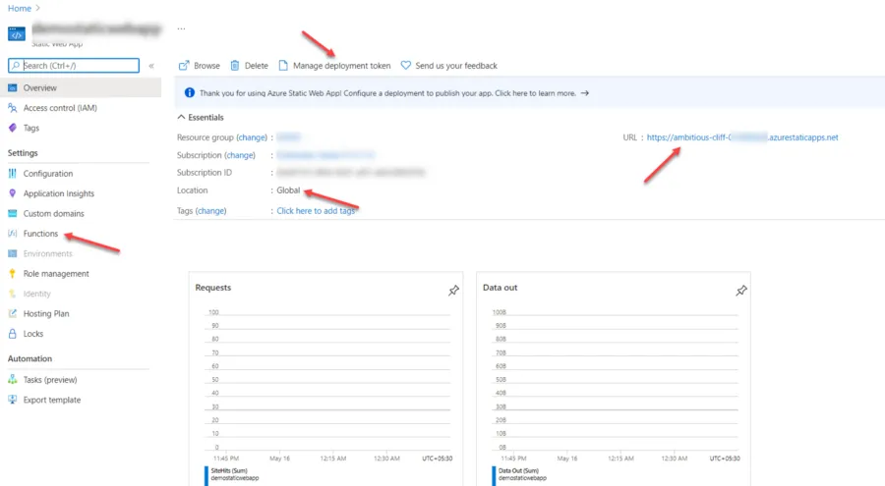The image size is (885, 486).
Task: Pin the Data out chart
Action: point(741,291)
